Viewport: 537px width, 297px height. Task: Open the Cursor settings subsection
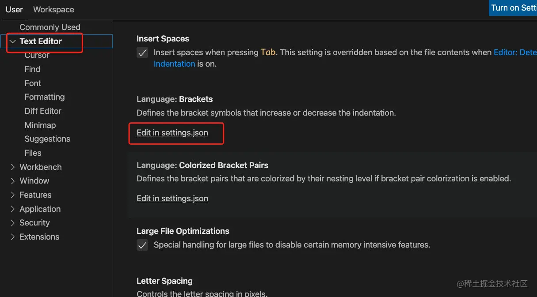[37, 55]
